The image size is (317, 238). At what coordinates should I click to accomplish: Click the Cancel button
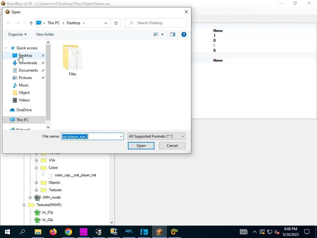point(172,146)
